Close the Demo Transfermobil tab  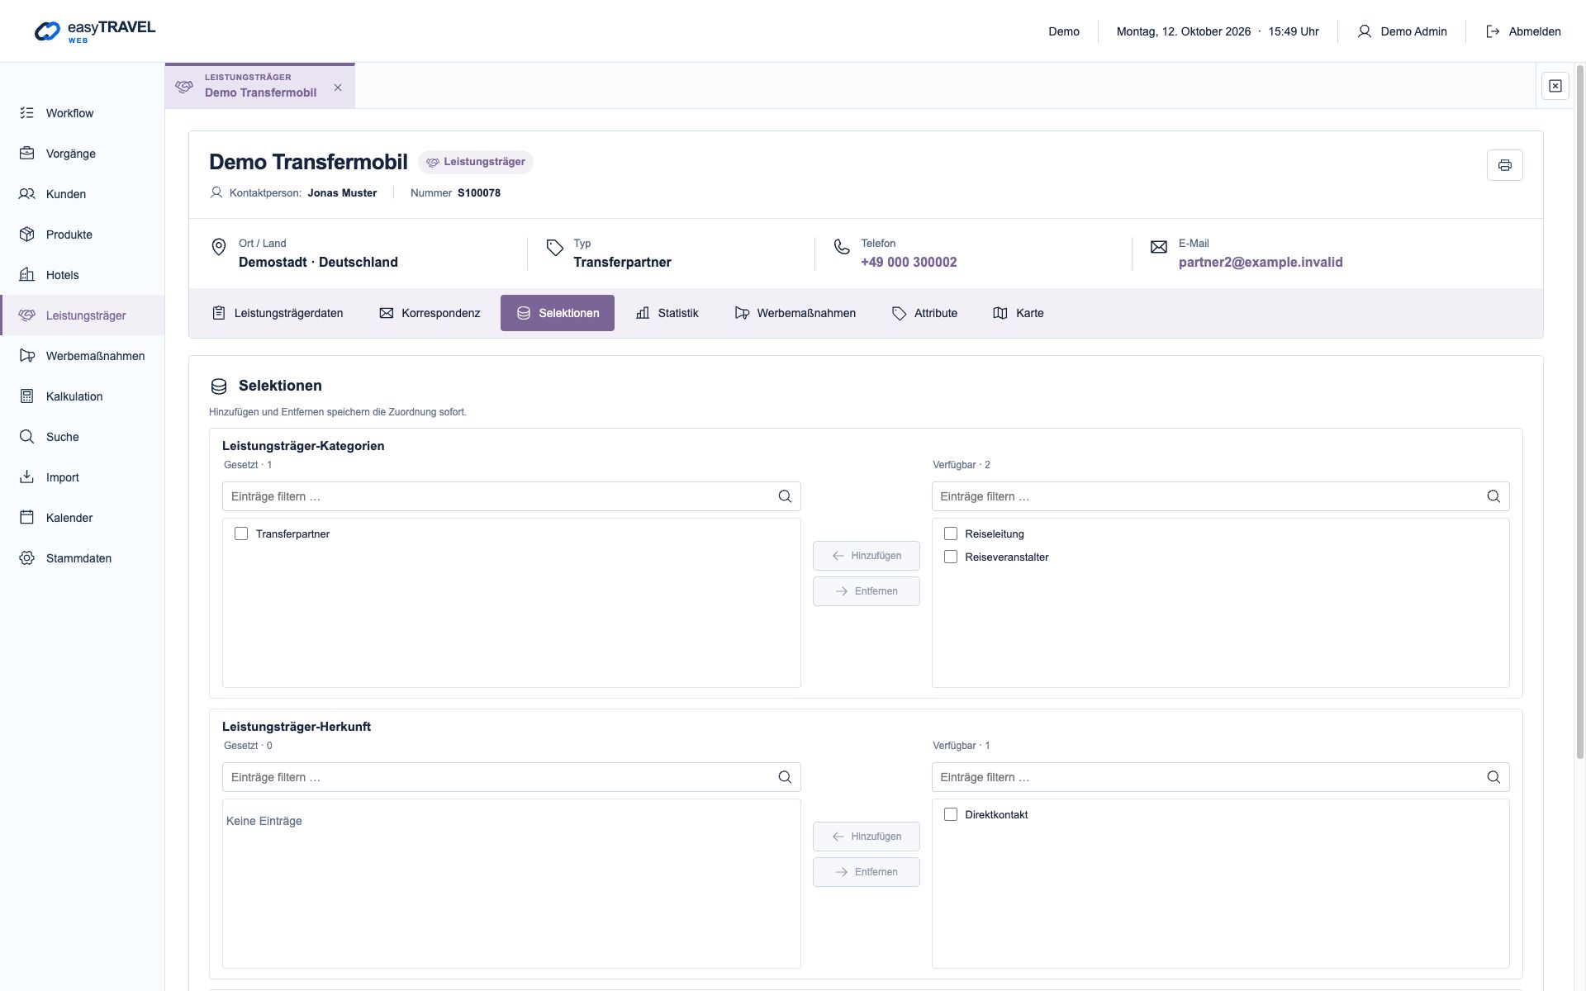[x=338, y=88]
